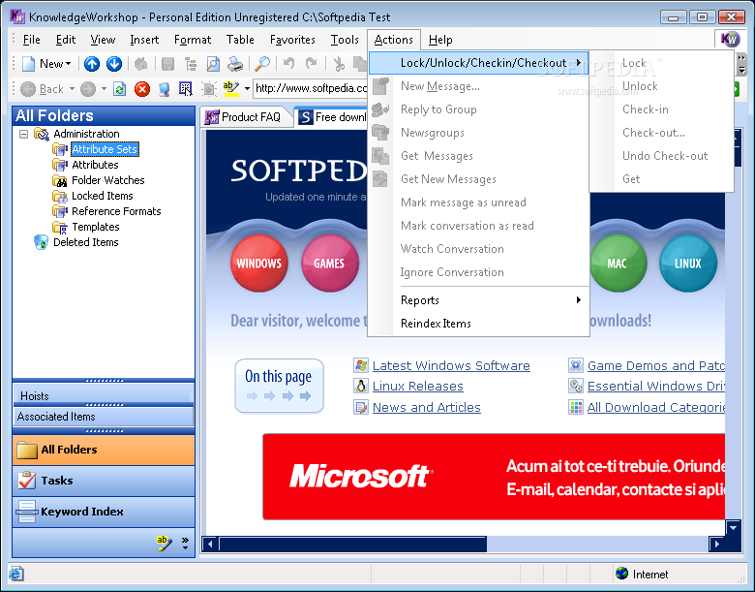Viewport: 755px width, 592px height.
Task: Open the Favorites menu
Action: (x=292, y=40)
